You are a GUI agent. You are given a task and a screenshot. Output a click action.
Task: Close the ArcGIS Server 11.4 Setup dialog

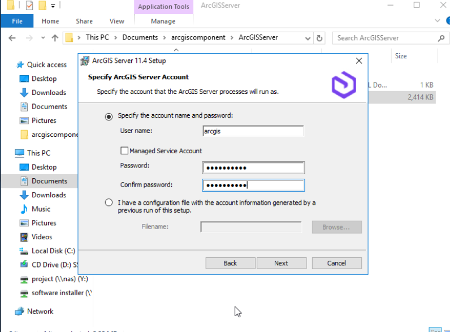pos(359,61)
